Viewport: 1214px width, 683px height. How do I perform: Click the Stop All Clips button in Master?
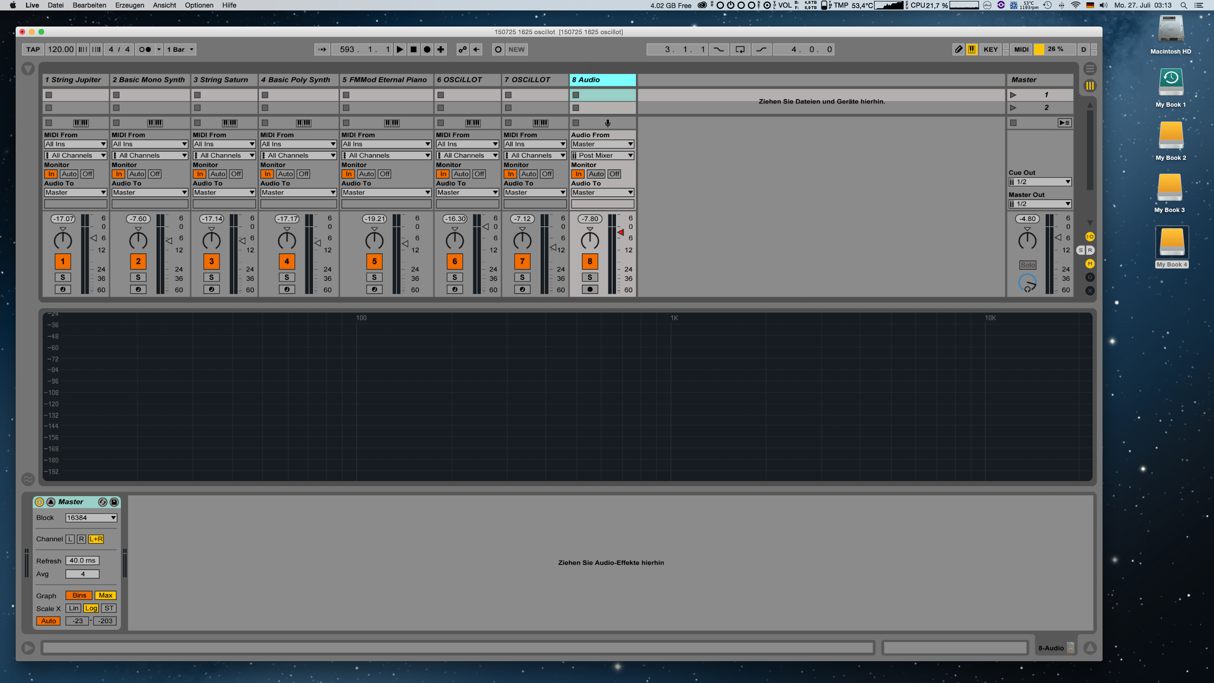(x=1013, y=123)
